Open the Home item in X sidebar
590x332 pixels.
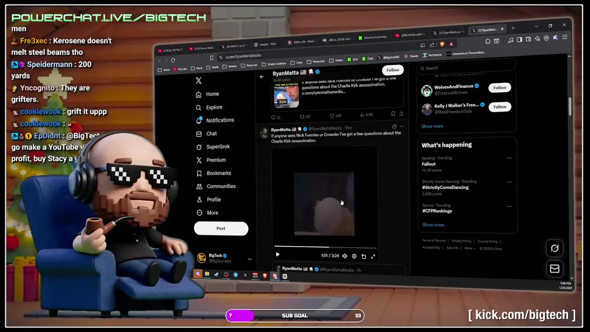pyautogui.click(x=207, y=94)
